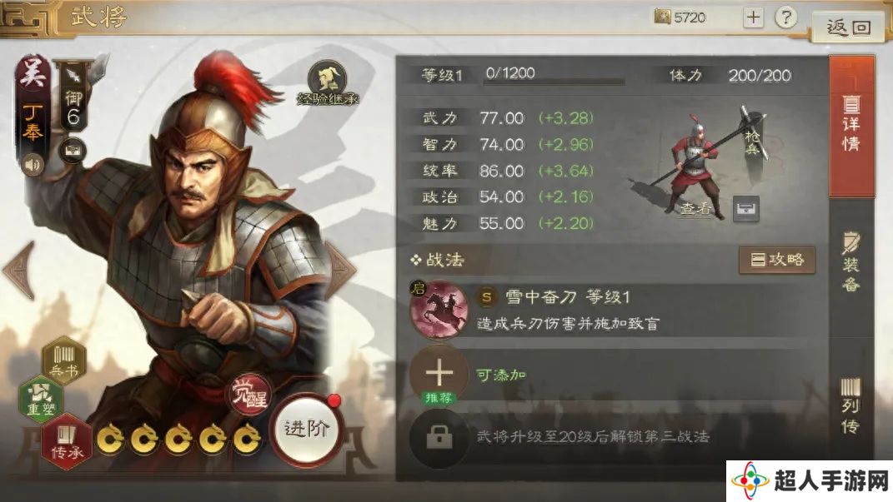Tap the save icon beside the 枪兵 soldier
Viewport: 893px width, 502px height.
745,209
